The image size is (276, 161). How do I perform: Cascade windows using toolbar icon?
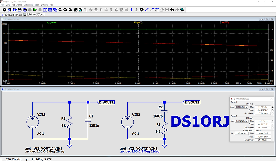pyautogui.click(x=55, y=10)
